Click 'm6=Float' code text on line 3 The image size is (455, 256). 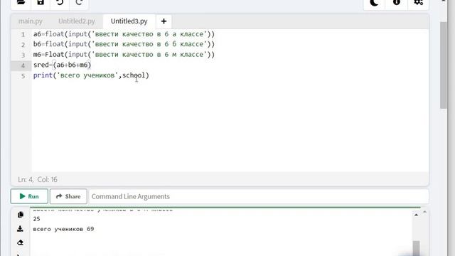[x=48, y=54]
